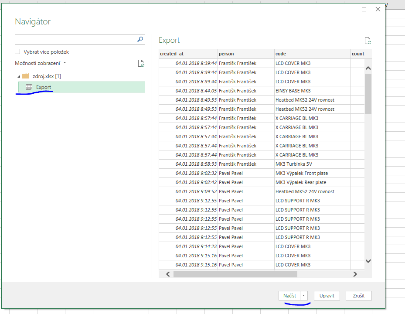
Task: Click the Heatbed cell in the 9:09:52 row
Action: (313, 191)
